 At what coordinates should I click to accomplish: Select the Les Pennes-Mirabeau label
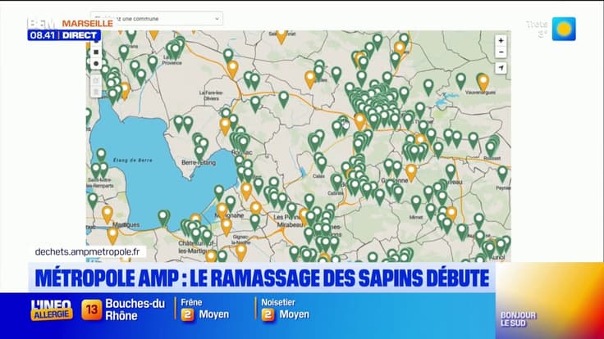pyautogui.click(x=289, y=220)
